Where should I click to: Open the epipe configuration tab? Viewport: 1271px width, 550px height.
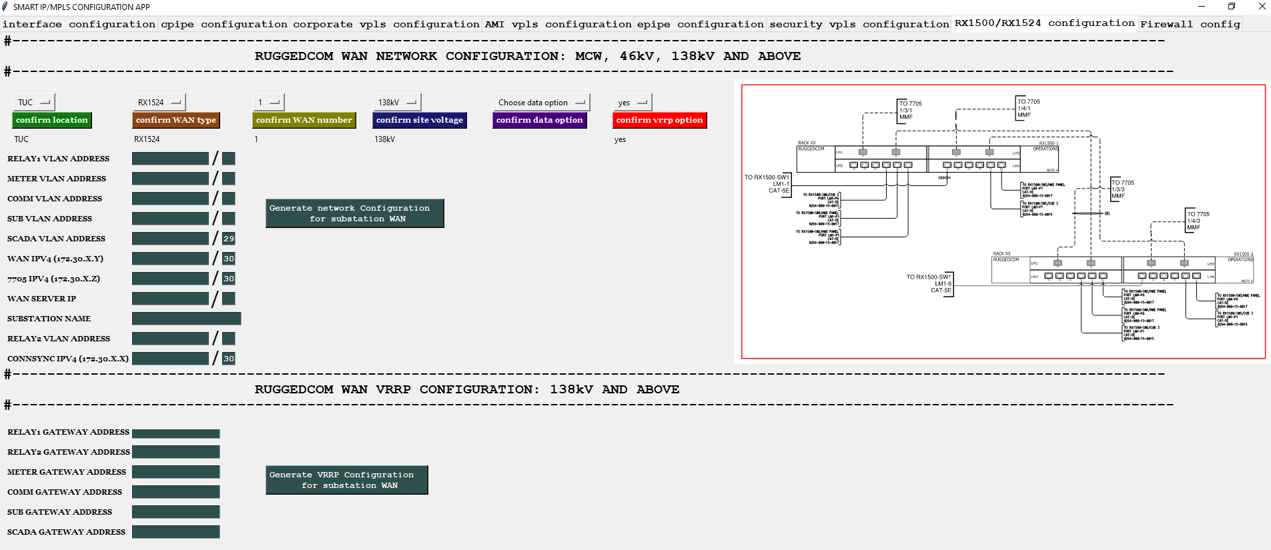(700, 24)
